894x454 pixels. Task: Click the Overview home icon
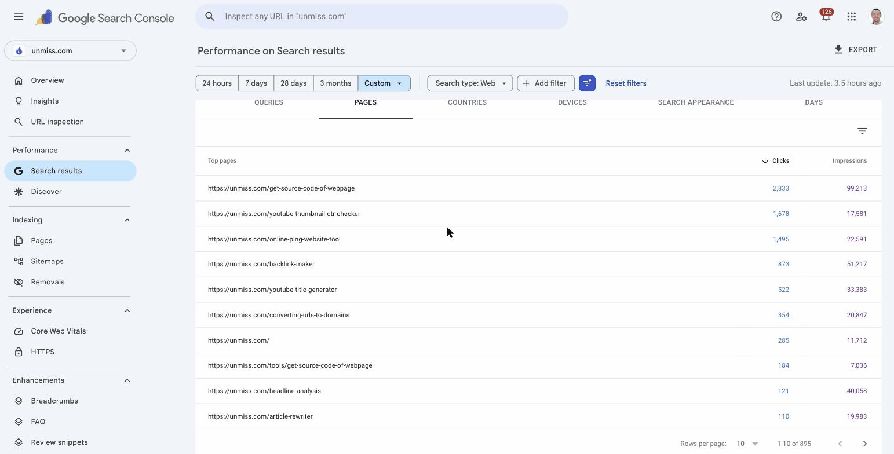point(19,80)
